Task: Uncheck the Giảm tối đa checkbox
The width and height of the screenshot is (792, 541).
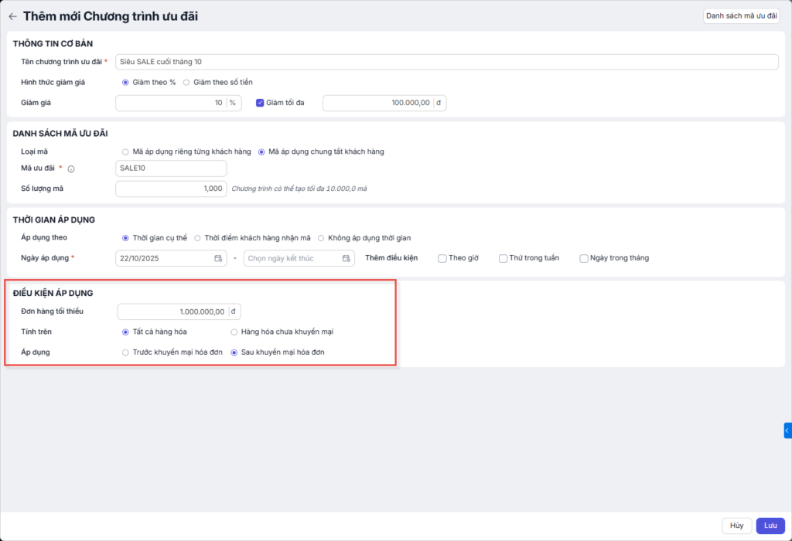Action: coord(260,103)
